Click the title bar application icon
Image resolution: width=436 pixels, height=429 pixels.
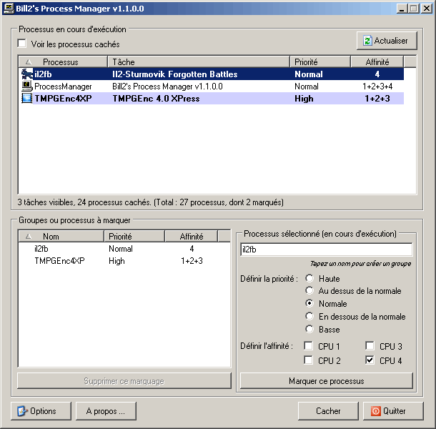(9, 9)
